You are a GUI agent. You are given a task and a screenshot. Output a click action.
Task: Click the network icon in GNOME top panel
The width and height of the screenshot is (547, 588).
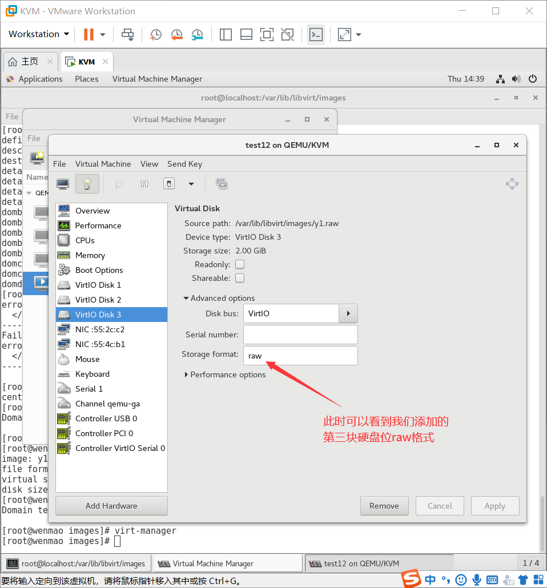(x=500, y=79)
